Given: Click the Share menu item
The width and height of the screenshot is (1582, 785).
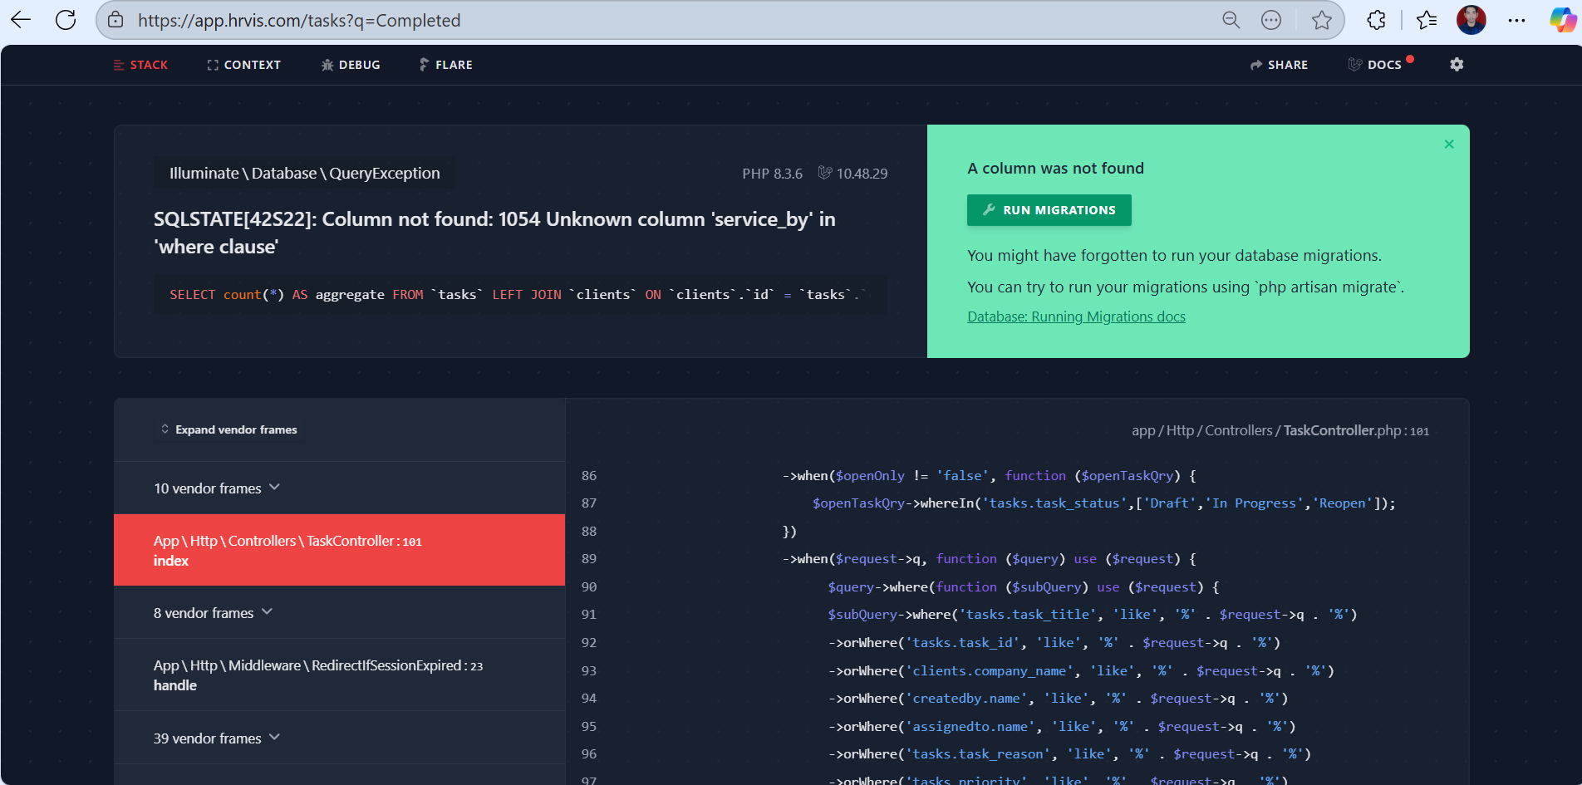Looking at the screenshot, I should click(x=1279, y=65).
